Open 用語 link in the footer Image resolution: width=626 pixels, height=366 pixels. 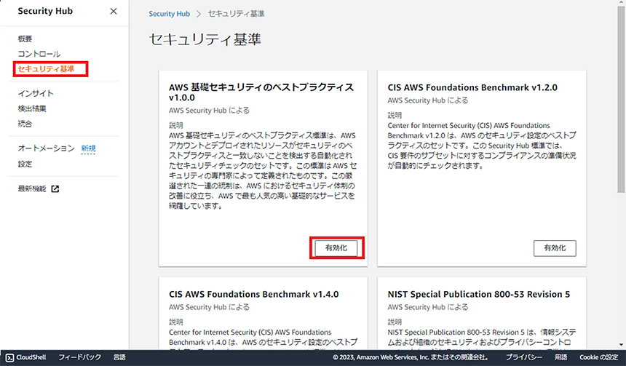560,357
